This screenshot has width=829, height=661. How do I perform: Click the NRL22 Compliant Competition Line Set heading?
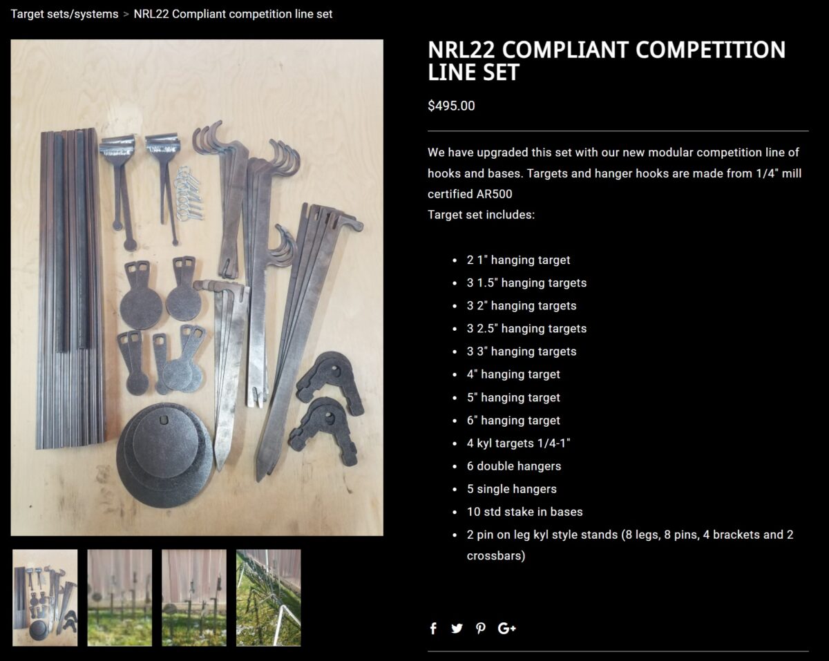[607, 61]
